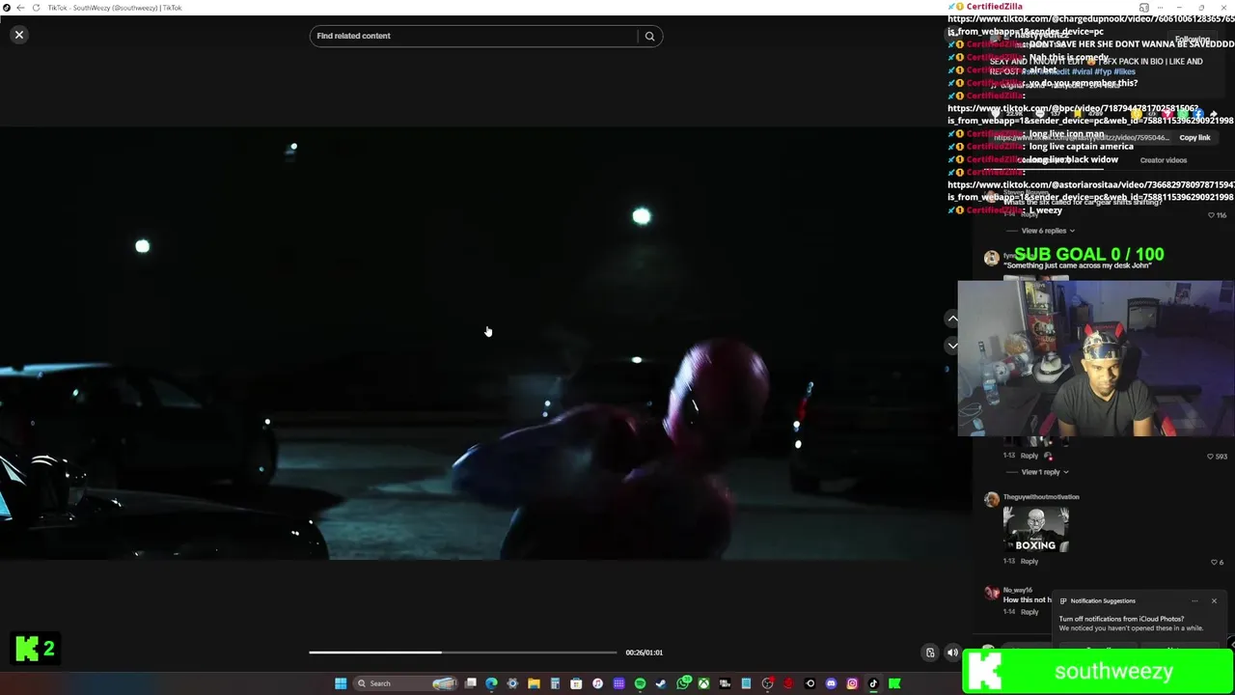The width and height of the screenshot is (1235, 695).
Task: Select the 'L weezy' chat message
Action: 1046,209
